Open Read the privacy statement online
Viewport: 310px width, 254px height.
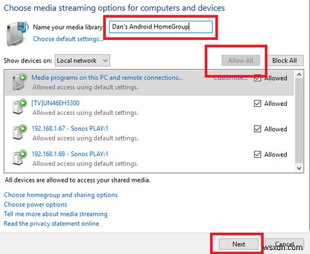pos(52,224)
